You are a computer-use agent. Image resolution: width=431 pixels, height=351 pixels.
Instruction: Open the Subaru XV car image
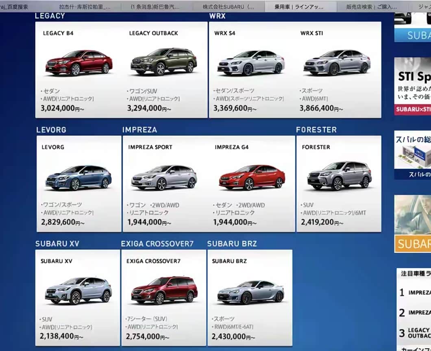78,291
